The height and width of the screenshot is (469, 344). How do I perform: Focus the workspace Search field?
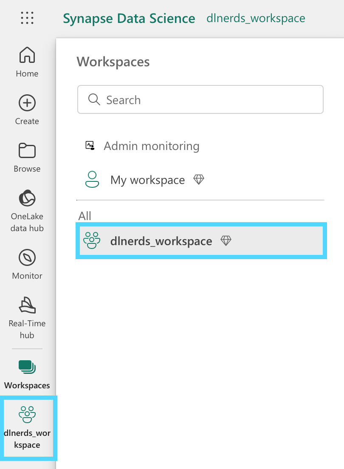[200, 99]
